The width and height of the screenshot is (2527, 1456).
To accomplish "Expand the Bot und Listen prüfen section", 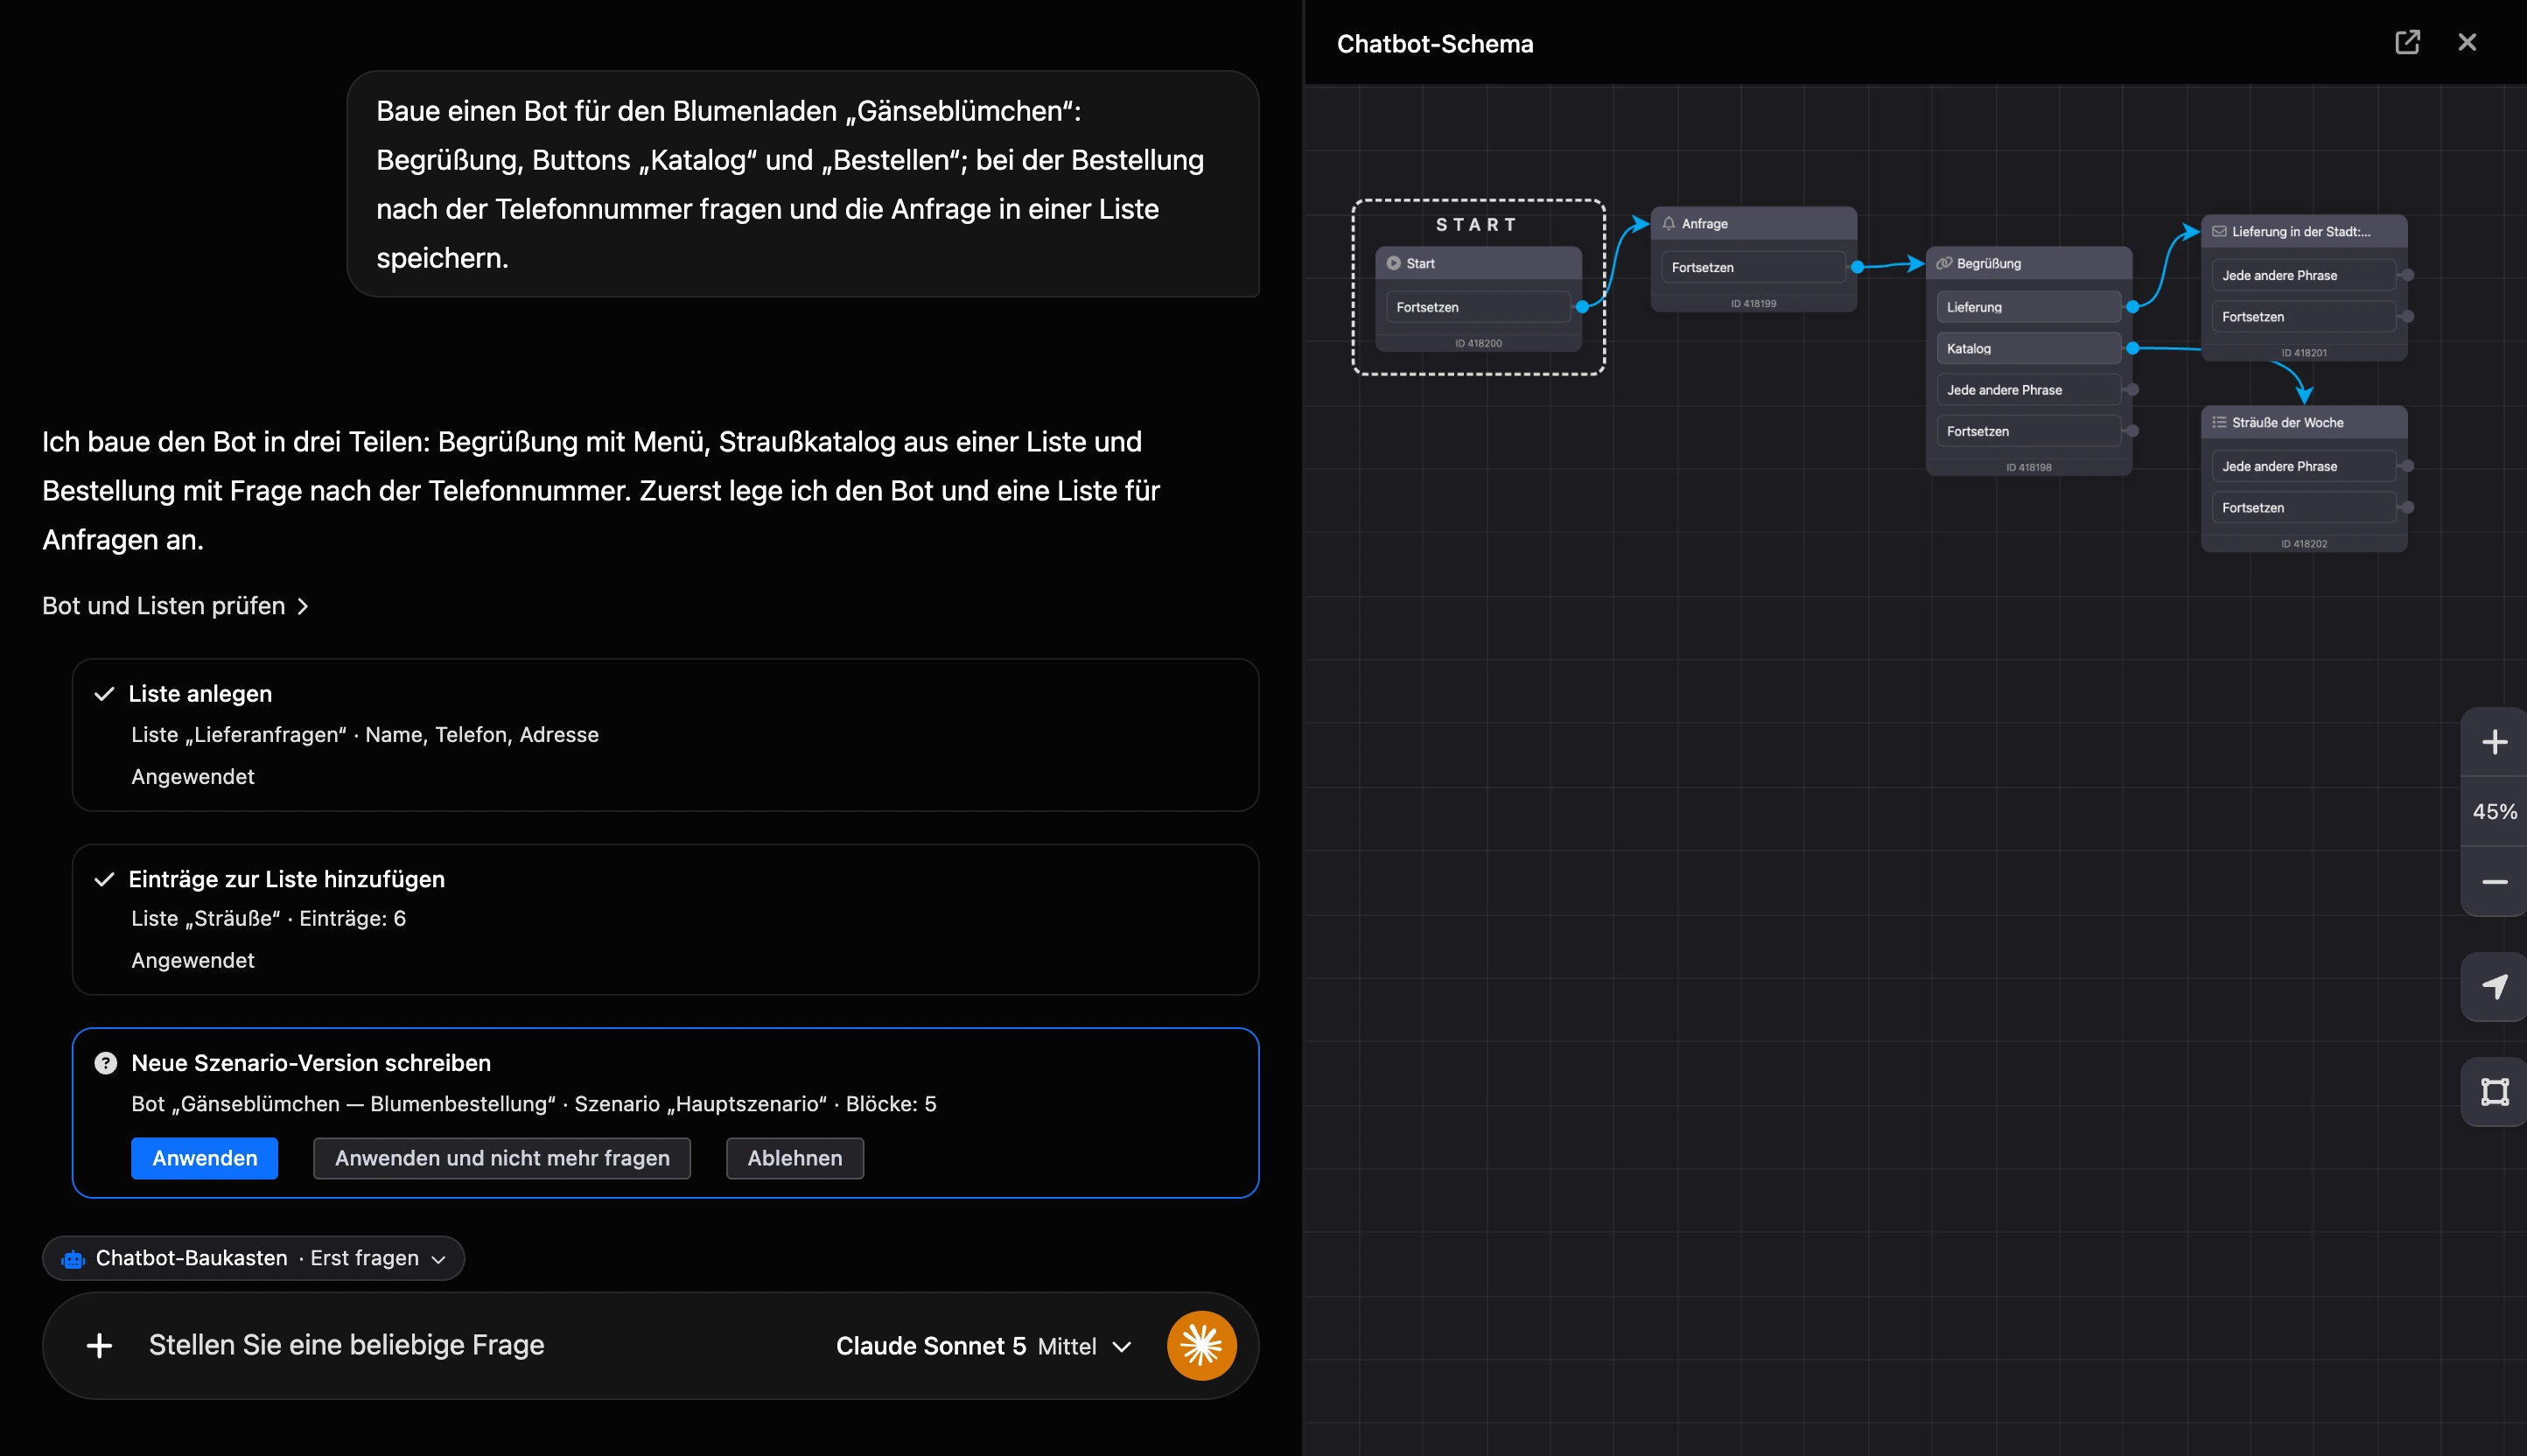I will (175, 606).
